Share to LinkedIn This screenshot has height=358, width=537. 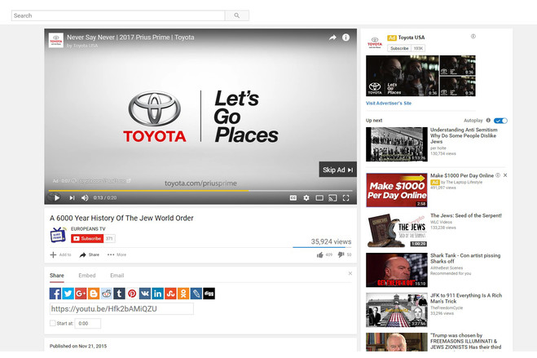[x=157, y=294]
